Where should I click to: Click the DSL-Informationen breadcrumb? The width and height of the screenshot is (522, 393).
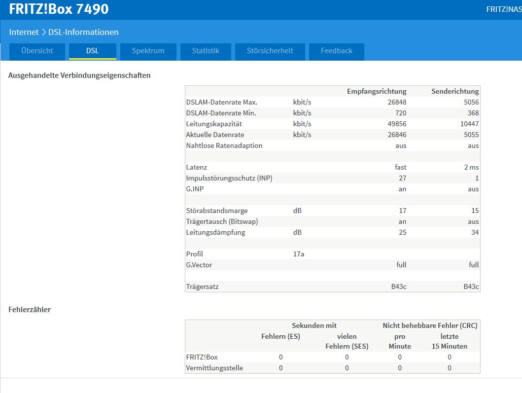tap(84, 33)
